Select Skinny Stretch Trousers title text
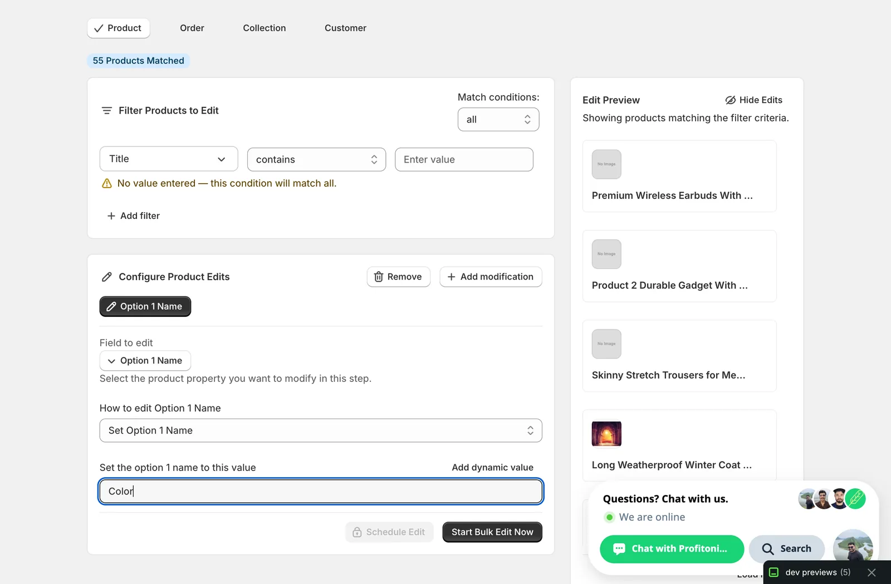The image size is (891, 584). 669,375
